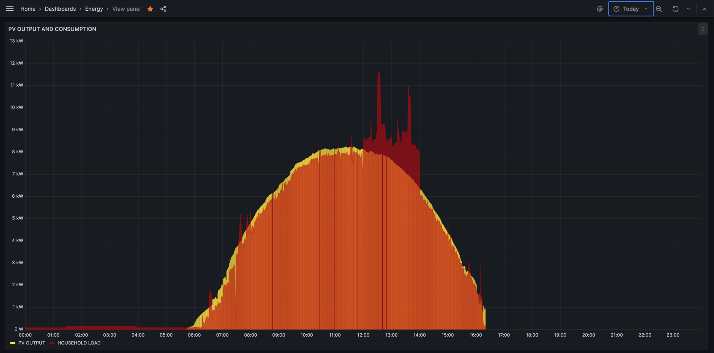Star the dashboard as favorite

click(150, 9)
